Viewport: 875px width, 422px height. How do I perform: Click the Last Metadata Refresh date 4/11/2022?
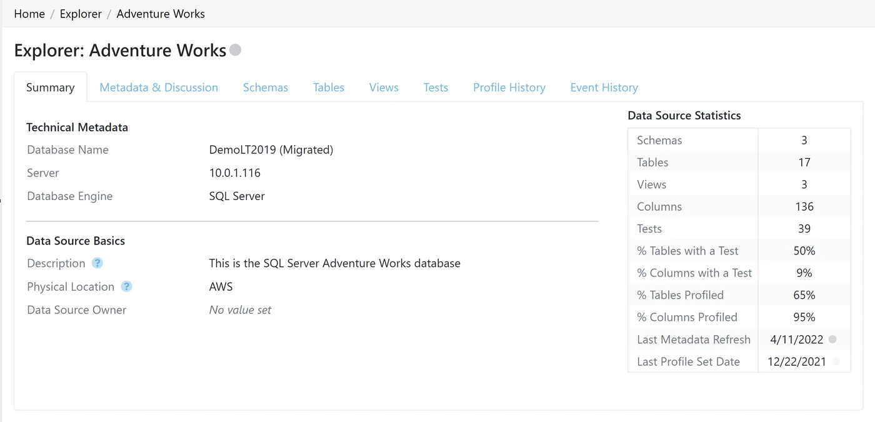[x=797, y=339]
